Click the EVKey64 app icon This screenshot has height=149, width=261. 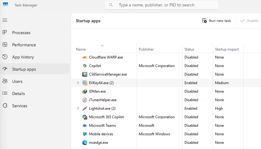click(85, 83)
